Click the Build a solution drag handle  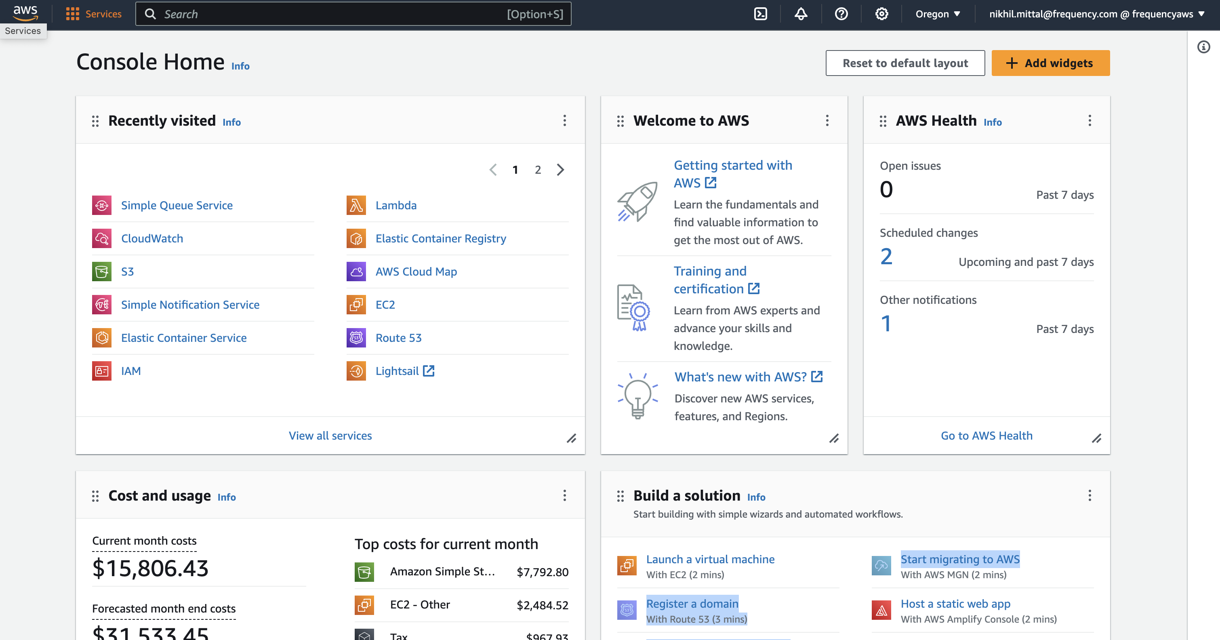pyautogui.click(x=621, y=496)
